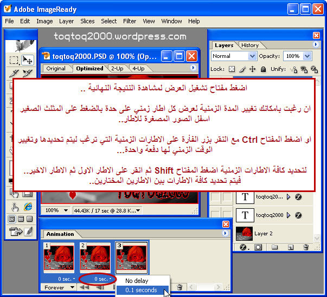Screen dimensions: 327x297
Task: Select the Move tool in toolbox
Action: click(x=28, y=60)
